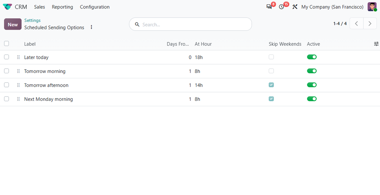Tick the select-all checkbox in header
Screen dimensions: 380x195
(x=6, y=44)
